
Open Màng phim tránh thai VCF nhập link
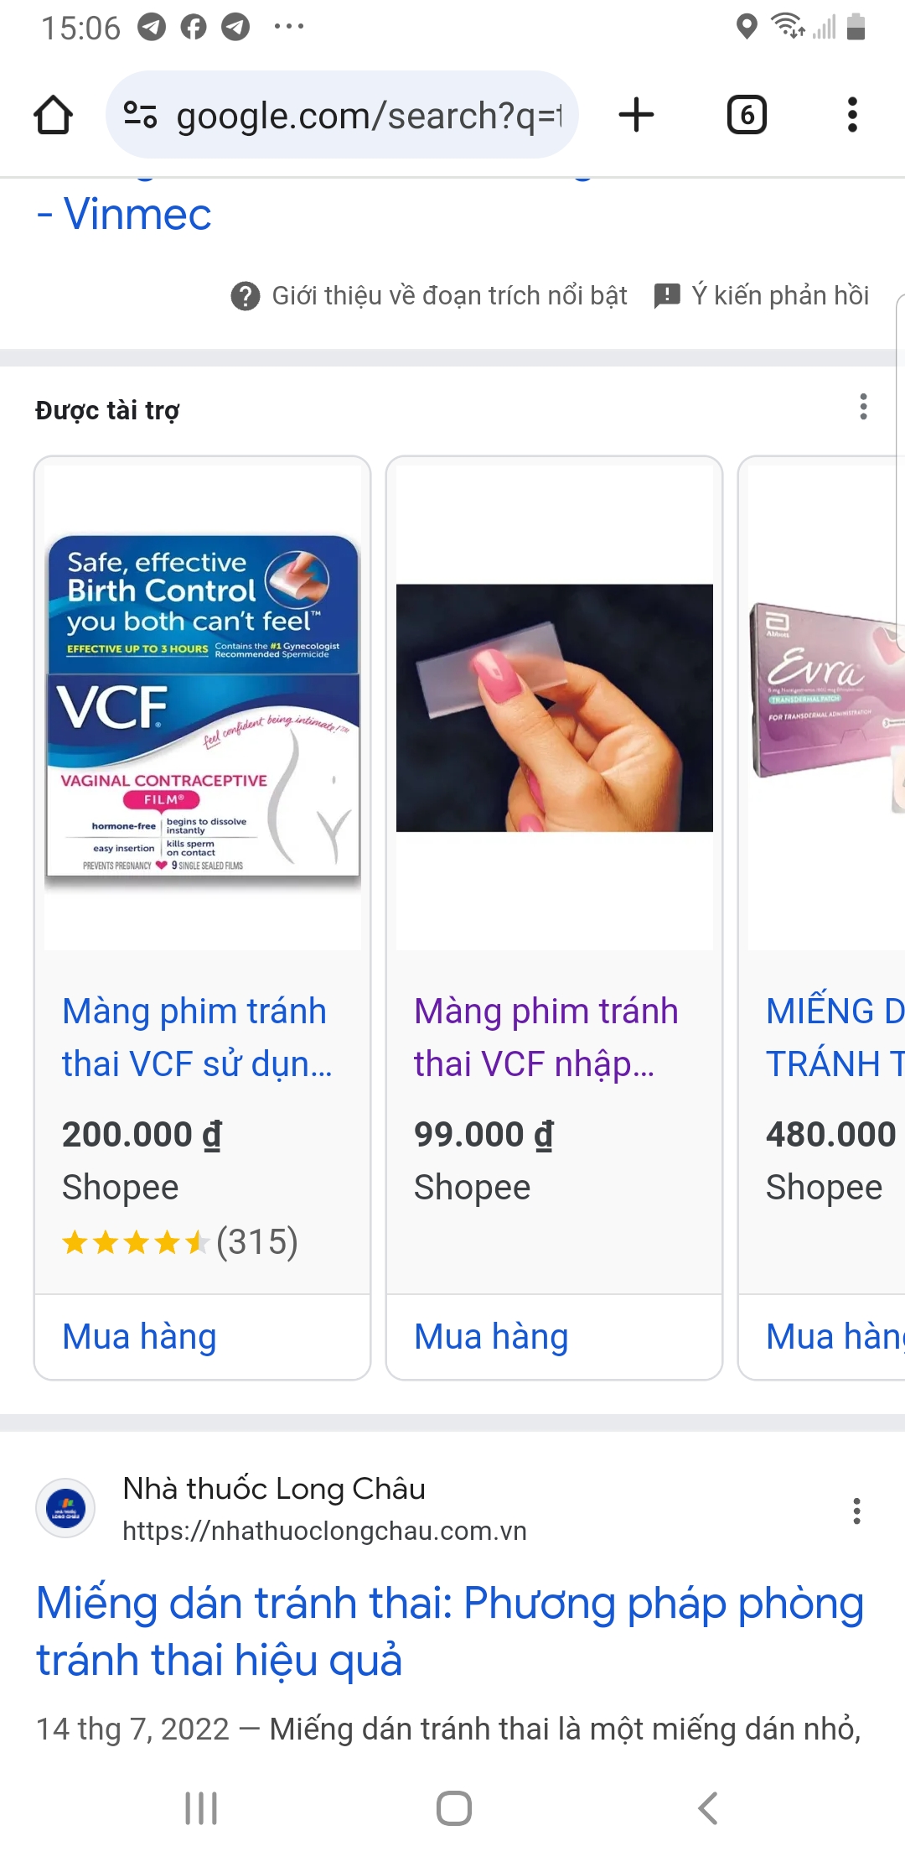click(x=546, y=1038)
